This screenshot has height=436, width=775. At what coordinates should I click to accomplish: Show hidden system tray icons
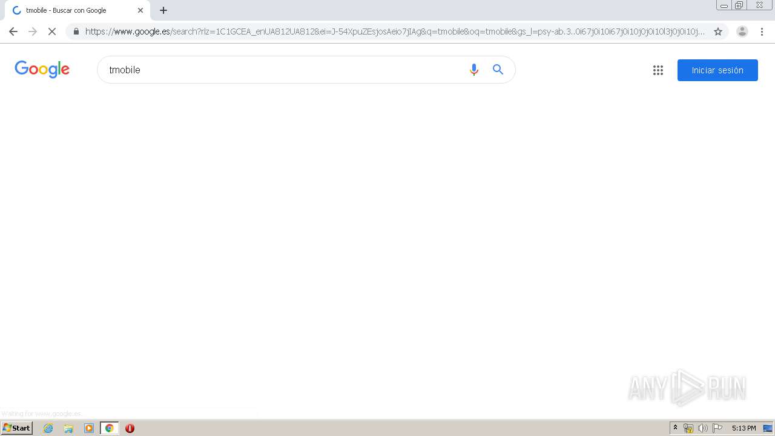coord(675,428)
